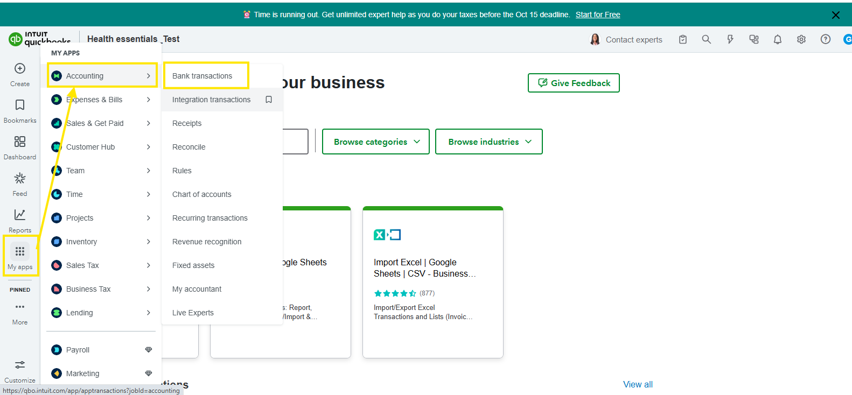Screen dimensions: 852x395
Task: Open Reports from the sidebar
Action: pos(20,221)
